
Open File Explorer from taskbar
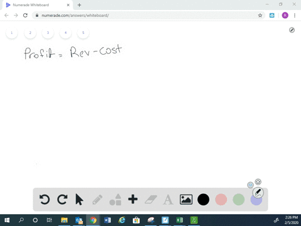pyautogui.click(x=64, y=220)
